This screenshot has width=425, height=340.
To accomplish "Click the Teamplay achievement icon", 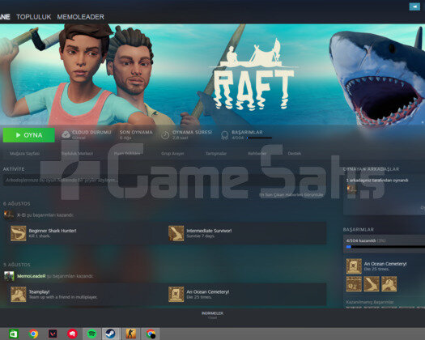I will [x=18, y=294].
